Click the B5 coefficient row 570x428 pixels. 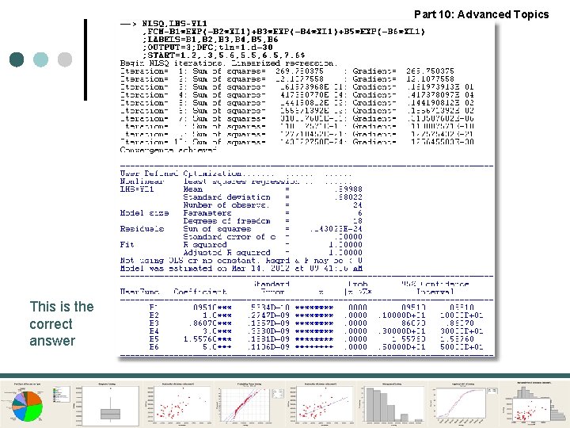pos(316,339)
